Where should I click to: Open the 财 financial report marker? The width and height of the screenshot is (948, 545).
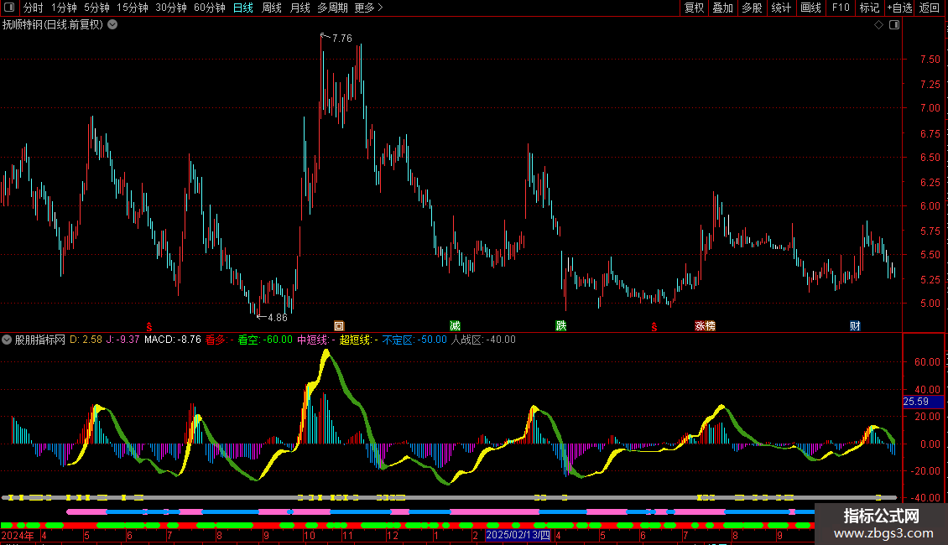[855, 326]
